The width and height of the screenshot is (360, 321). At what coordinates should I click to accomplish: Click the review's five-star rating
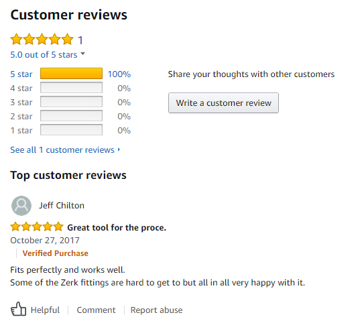(x=37, y=227)
